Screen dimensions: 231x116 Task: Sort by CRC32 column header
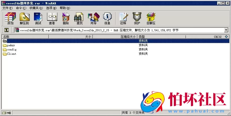[207, 37]
